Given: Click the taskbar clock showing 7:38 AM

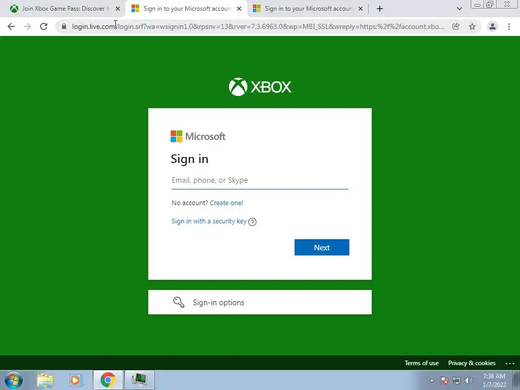Looking at the screenshot, I should pos(494,380).
